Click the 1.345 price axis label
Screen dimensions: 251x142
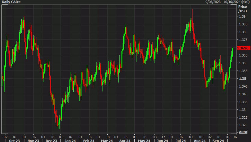click(243, 86)
